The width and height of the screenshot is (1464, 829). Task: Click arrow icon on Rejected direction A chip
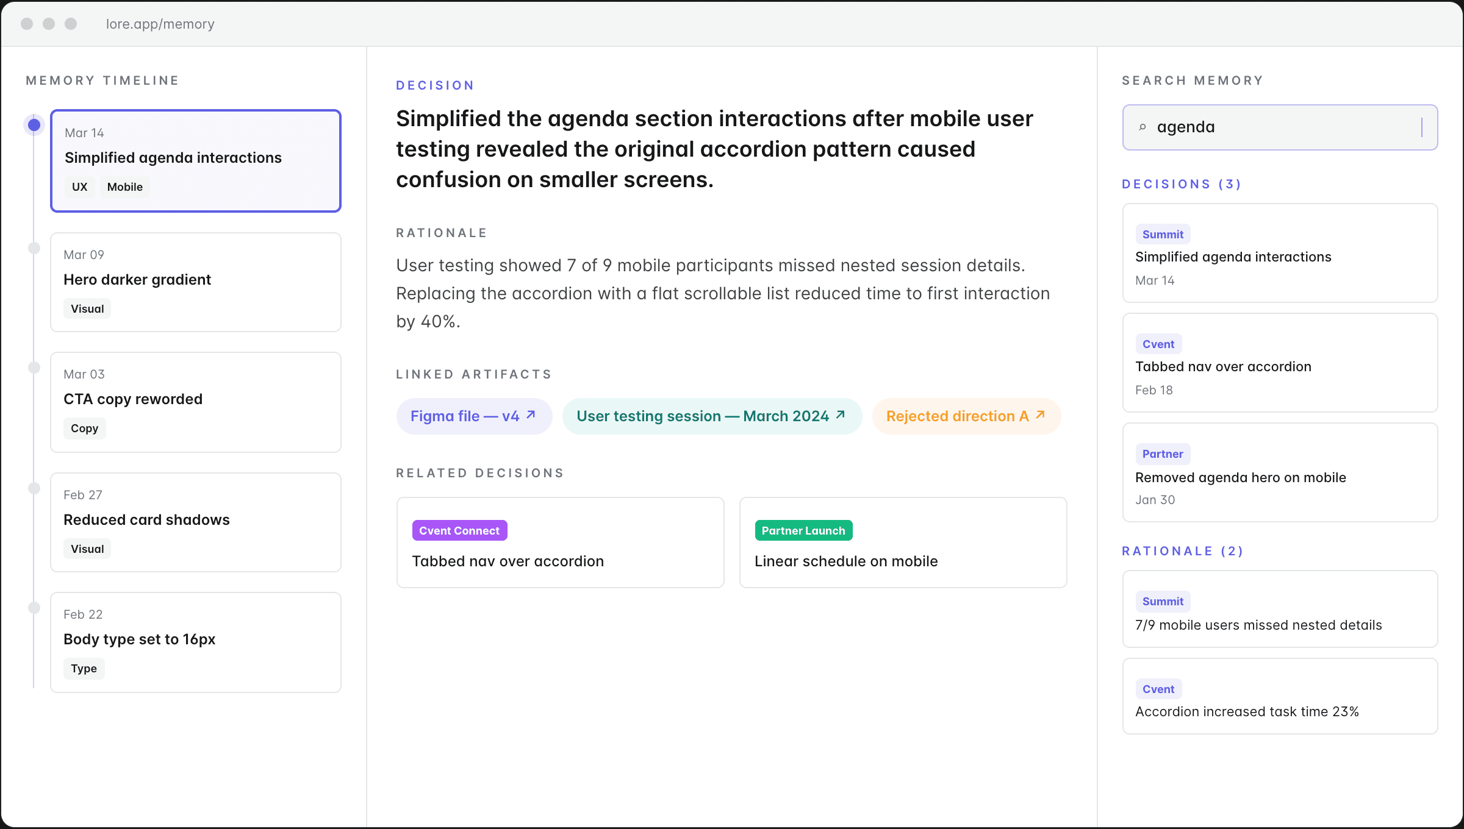pyautogui.click(x=1041, y=415)
